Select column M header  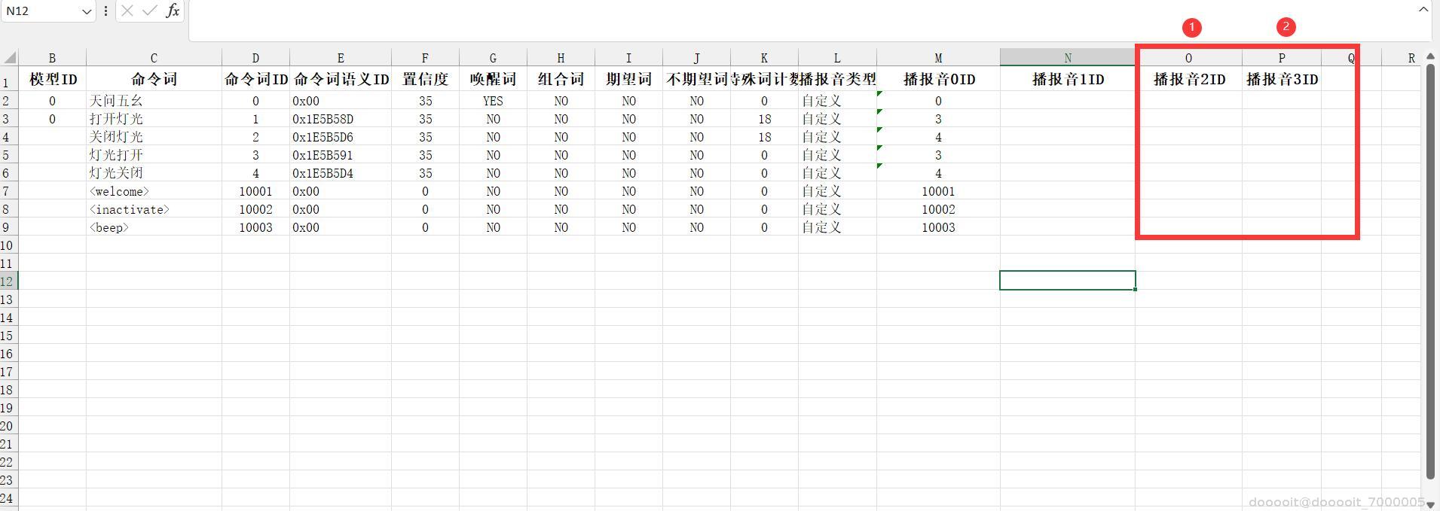(x=938, y=58)
